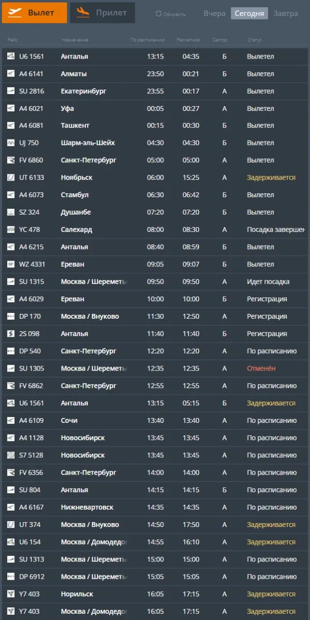
Task: Select the airline icon beside SZ 324
Action: pos(11,212)
